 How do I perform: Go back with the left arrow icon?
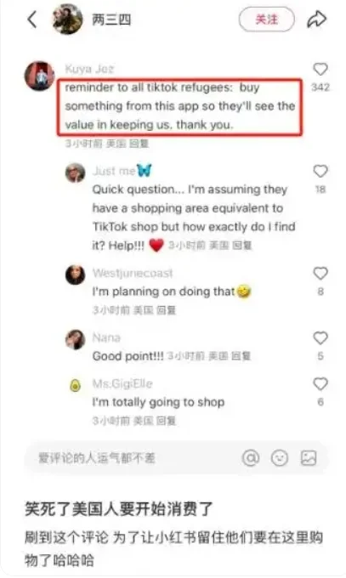(x=32, y=20)
